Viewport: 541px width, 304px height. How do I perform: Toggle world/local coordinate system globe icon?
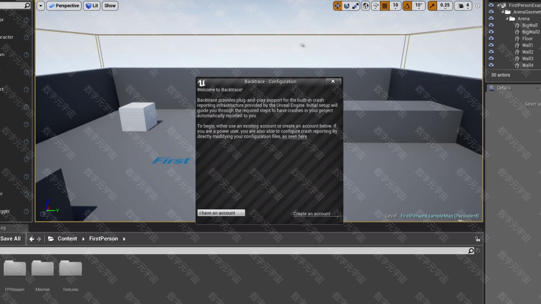366,5
